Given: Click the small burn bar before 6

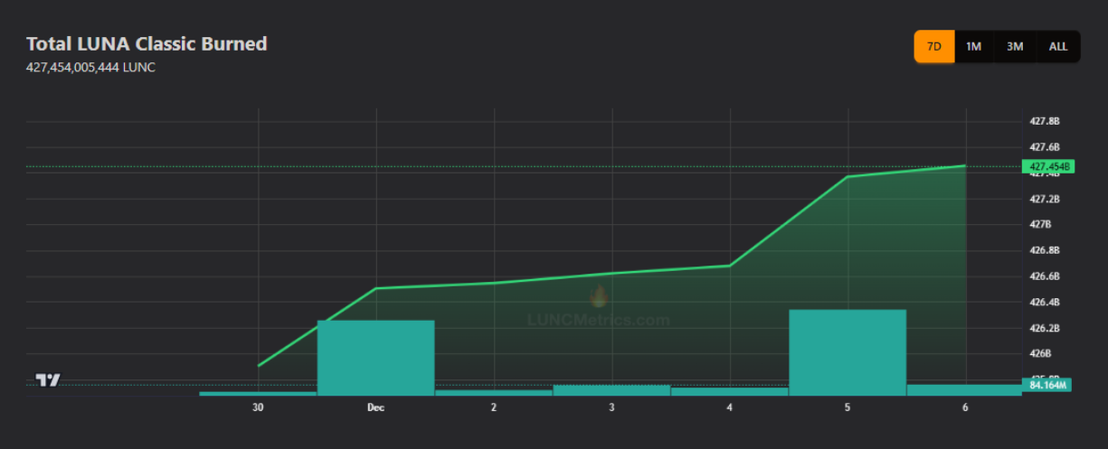Looking at the screenshot, I should (x=964, y=390).
